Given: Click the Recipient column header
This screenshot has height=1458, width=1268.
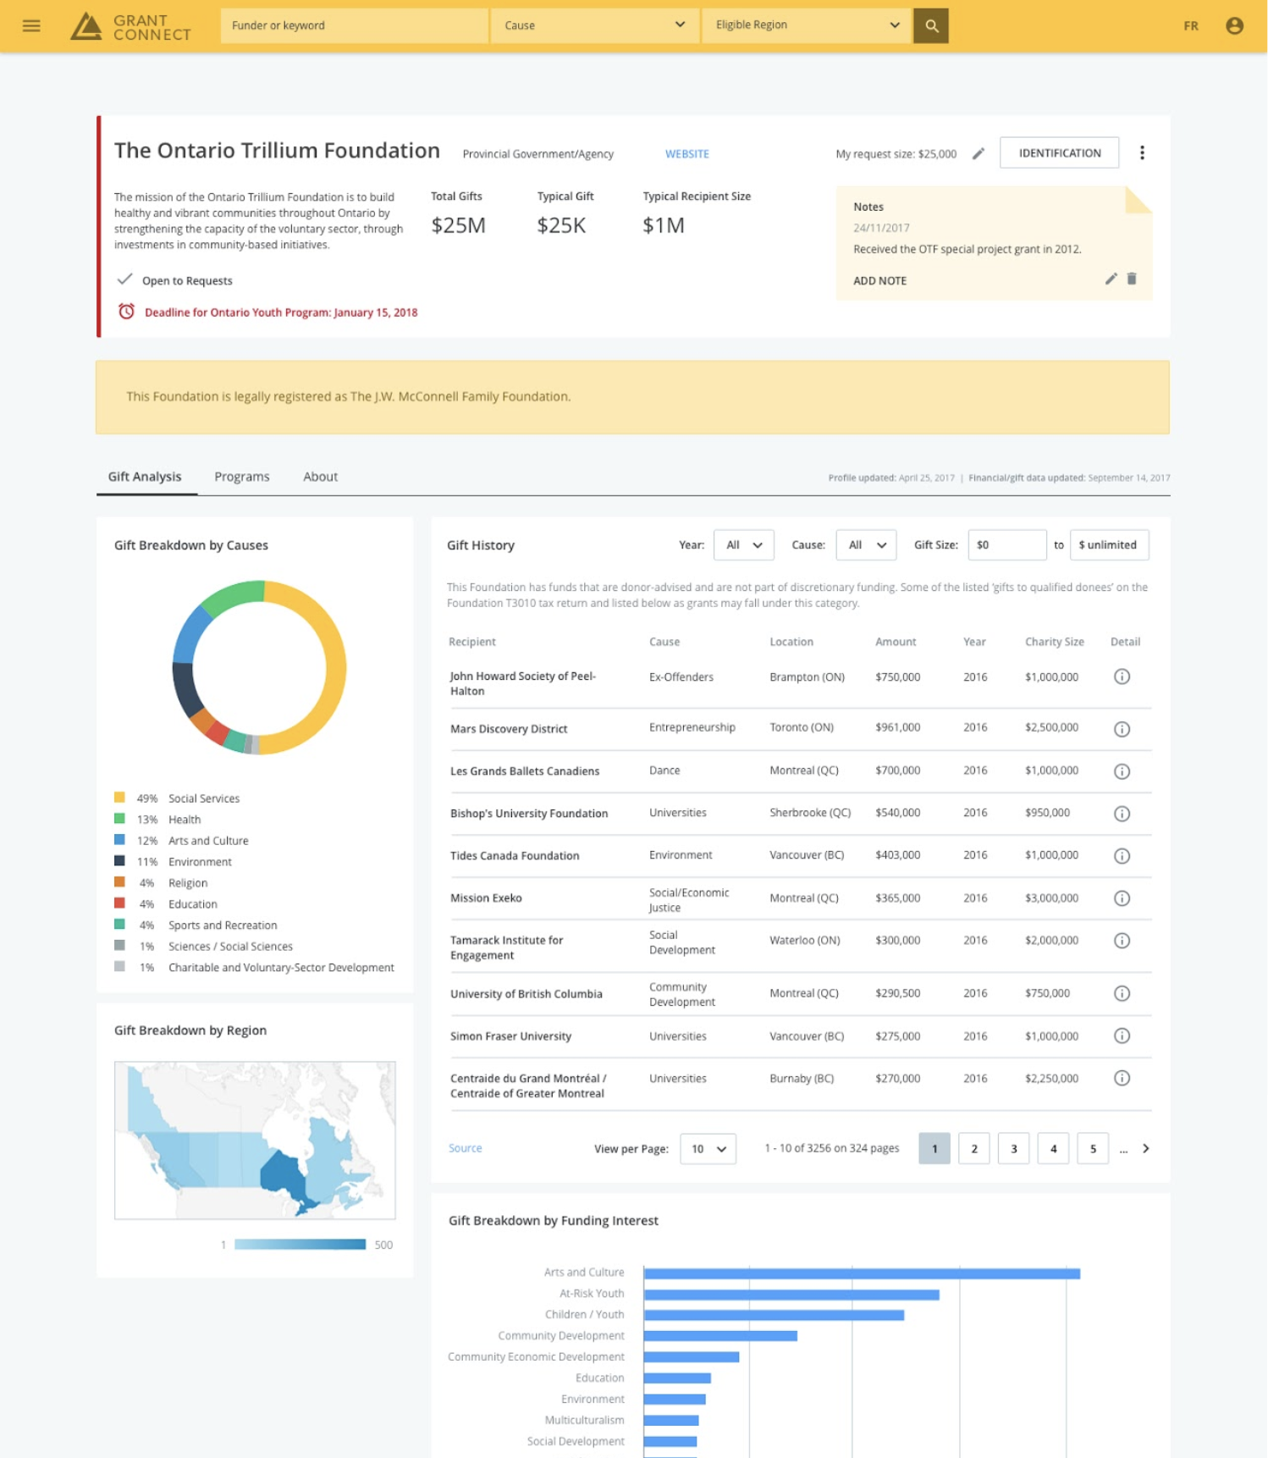Looking at the screenshot, I should [x=472, y=642].
